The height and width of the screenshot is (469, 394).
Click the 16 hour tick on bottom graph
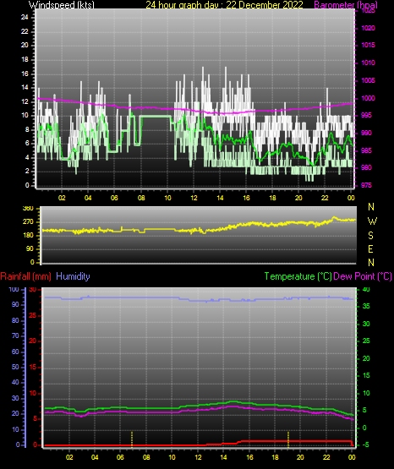[x=249, y=457]
